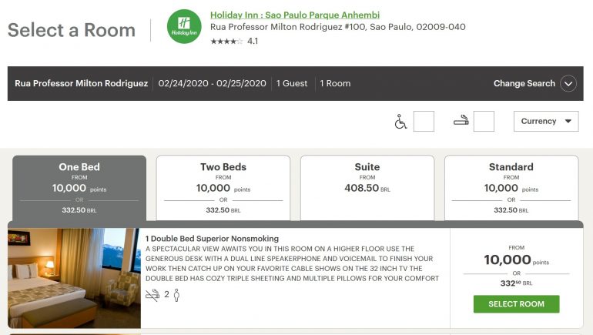Switch to the Suite tab

pyautogui.click(x=367, y=188)
